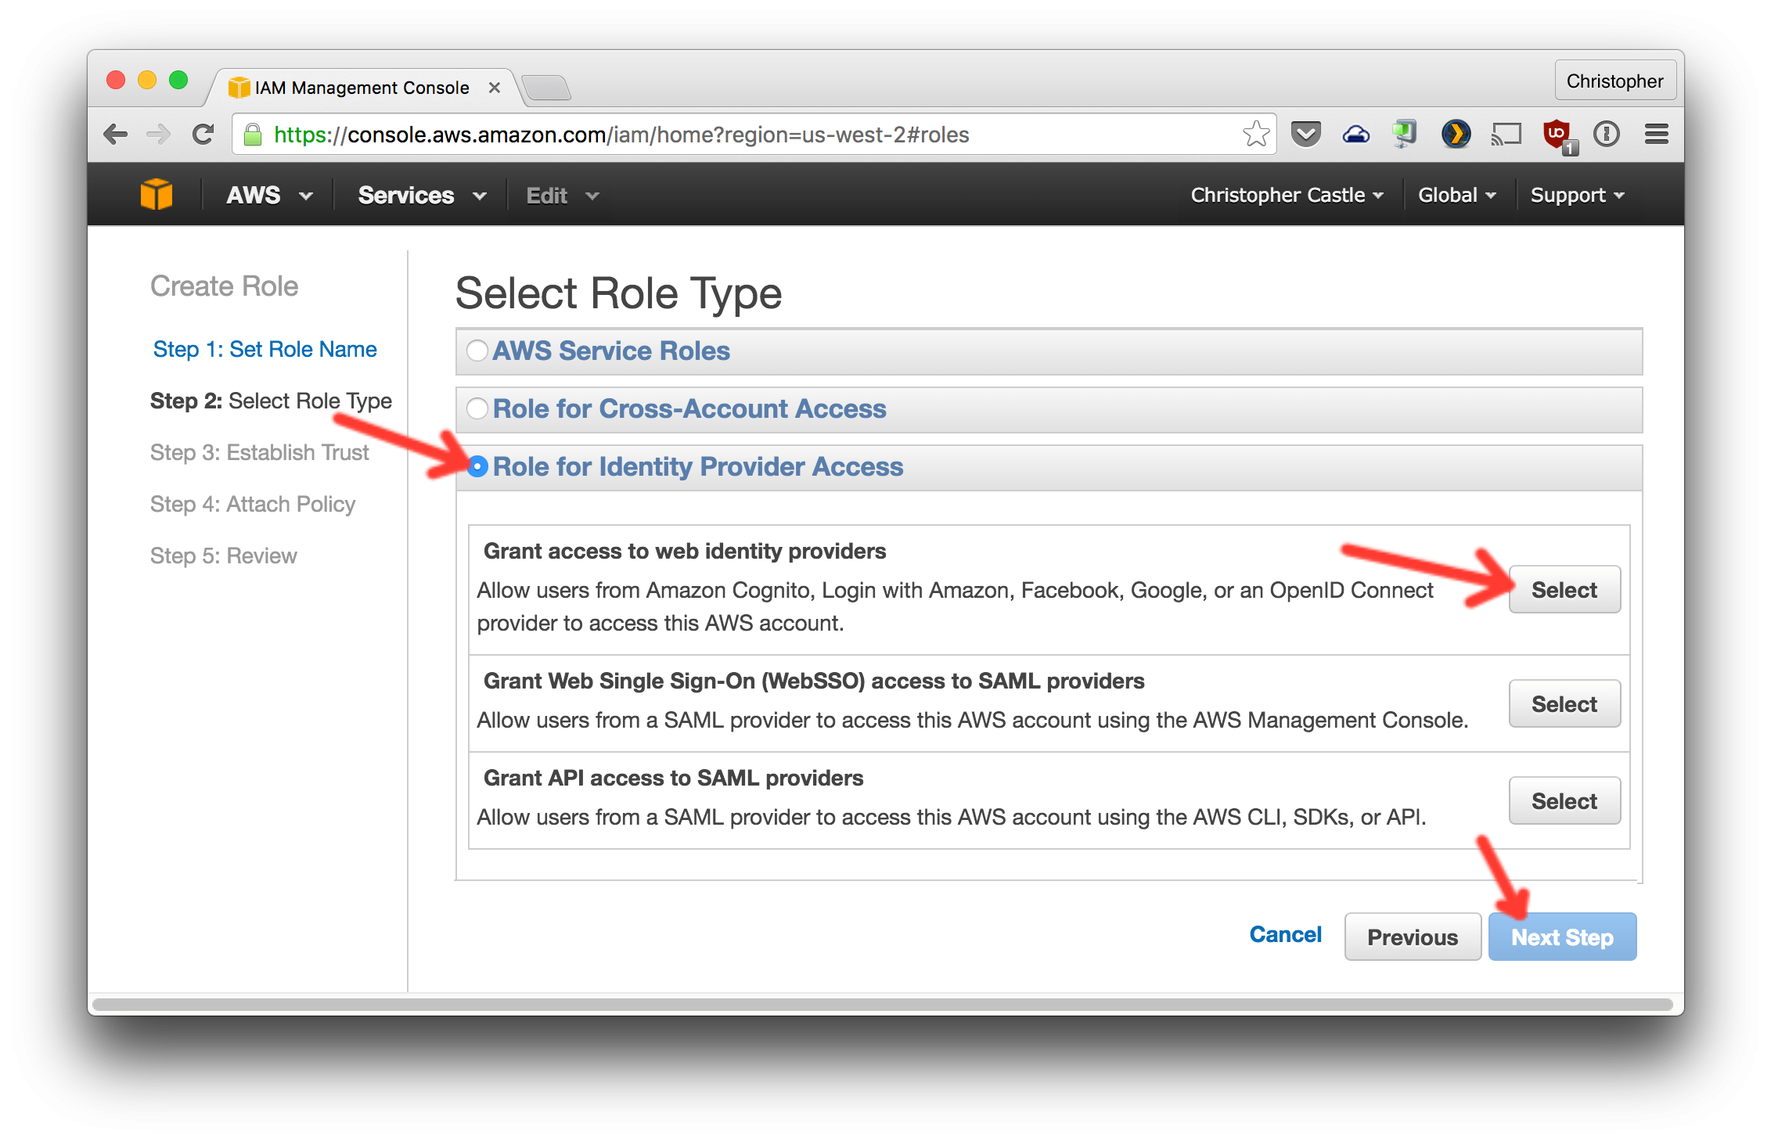Select Grant Web Single Sign-On access to SAML
The image size is (1771, 1140).
click(x=1562, y=703)
